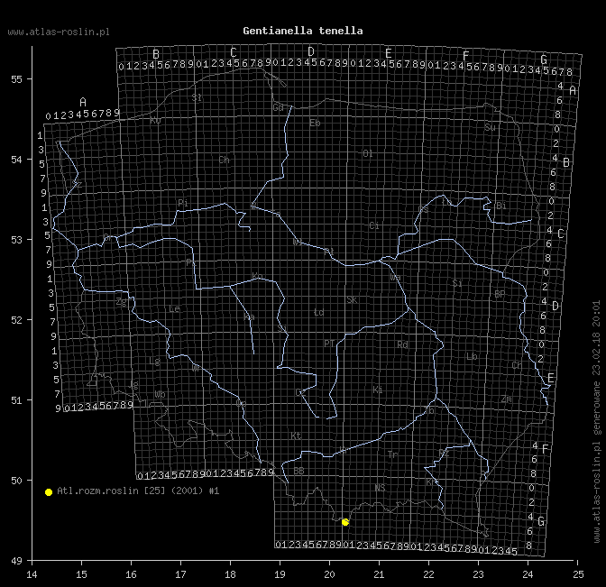Click the 'Gd' city label

278,107
